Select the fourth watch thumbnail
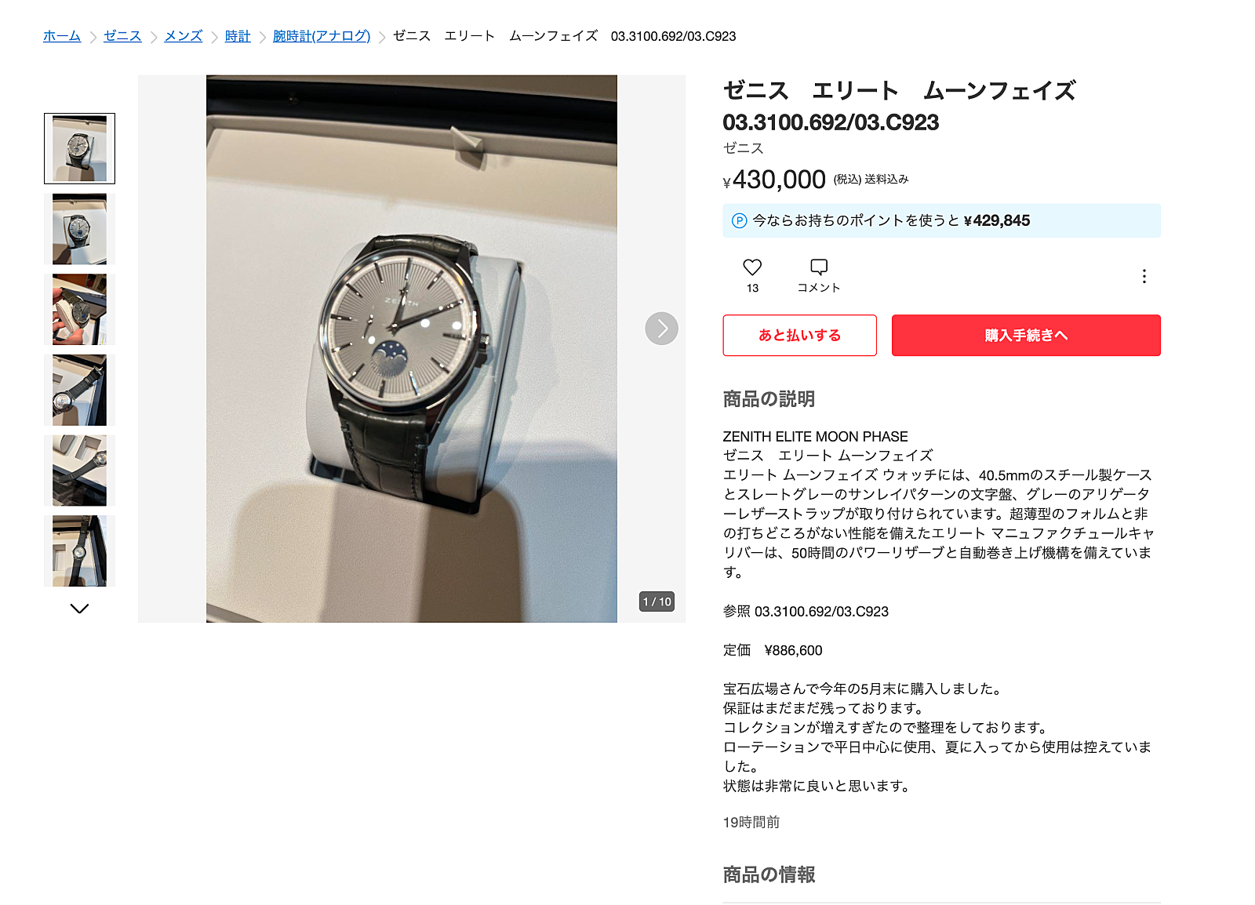 click(79, 390)
